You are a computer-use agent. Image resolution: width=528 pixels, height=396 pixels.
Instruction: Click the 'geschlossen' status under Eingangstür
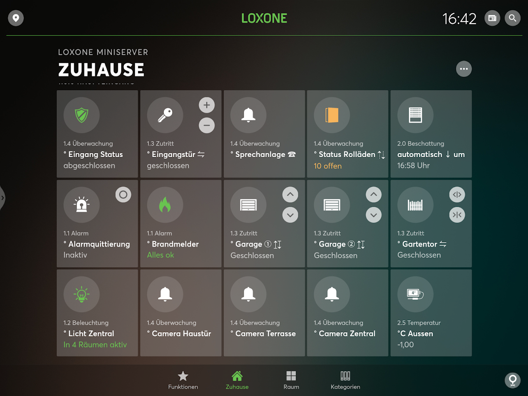[168, 166]
